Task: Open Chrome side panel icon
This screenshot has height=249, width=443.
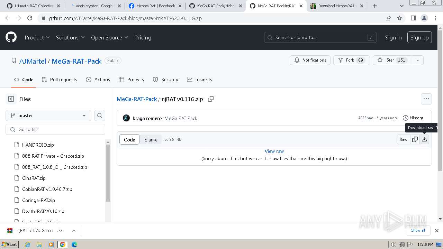Action: click(x=413, y=18)
